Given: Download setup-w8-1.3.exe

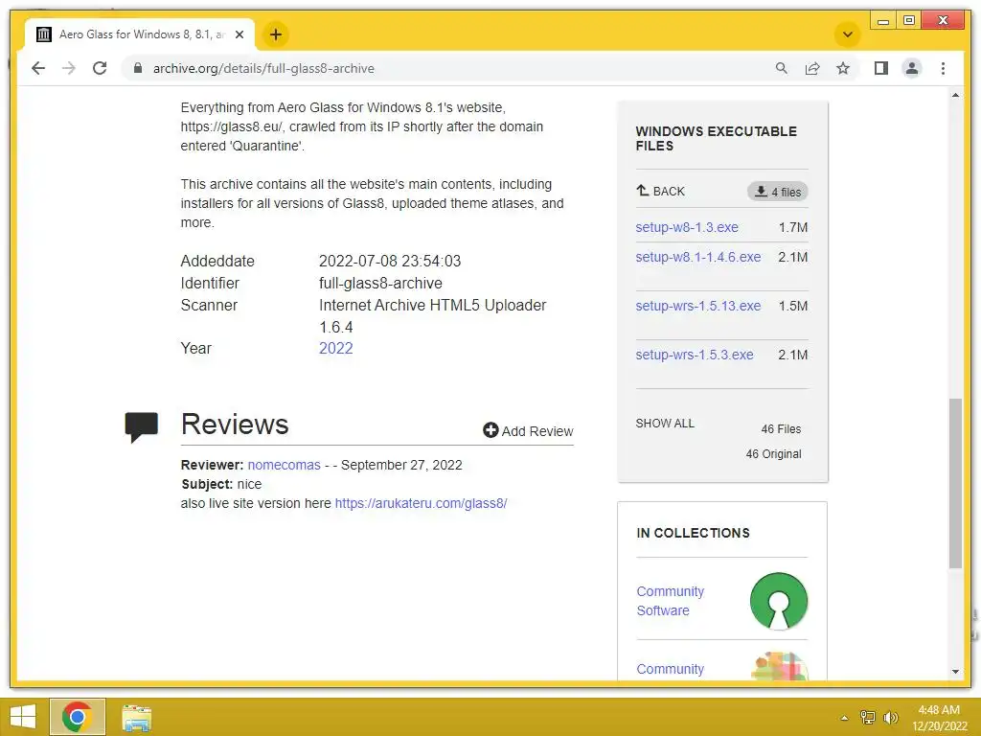Looking at the screenshot, I should (x=687, y=227).
